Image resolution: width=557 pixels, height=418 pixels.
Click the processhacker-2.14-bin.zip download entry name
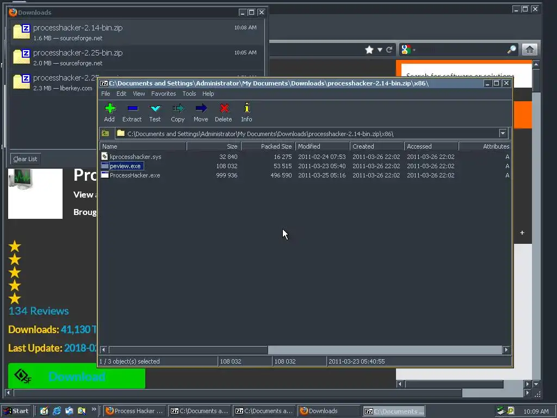click(78, 28)
